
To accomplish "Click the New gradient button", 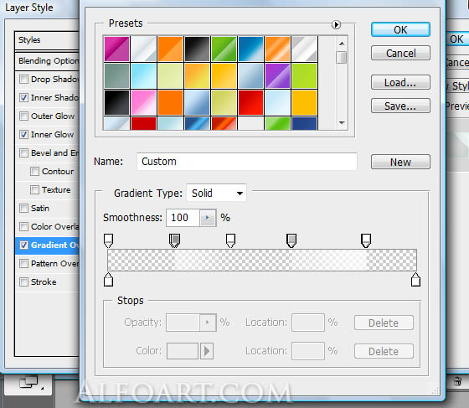I will point(400,163).
